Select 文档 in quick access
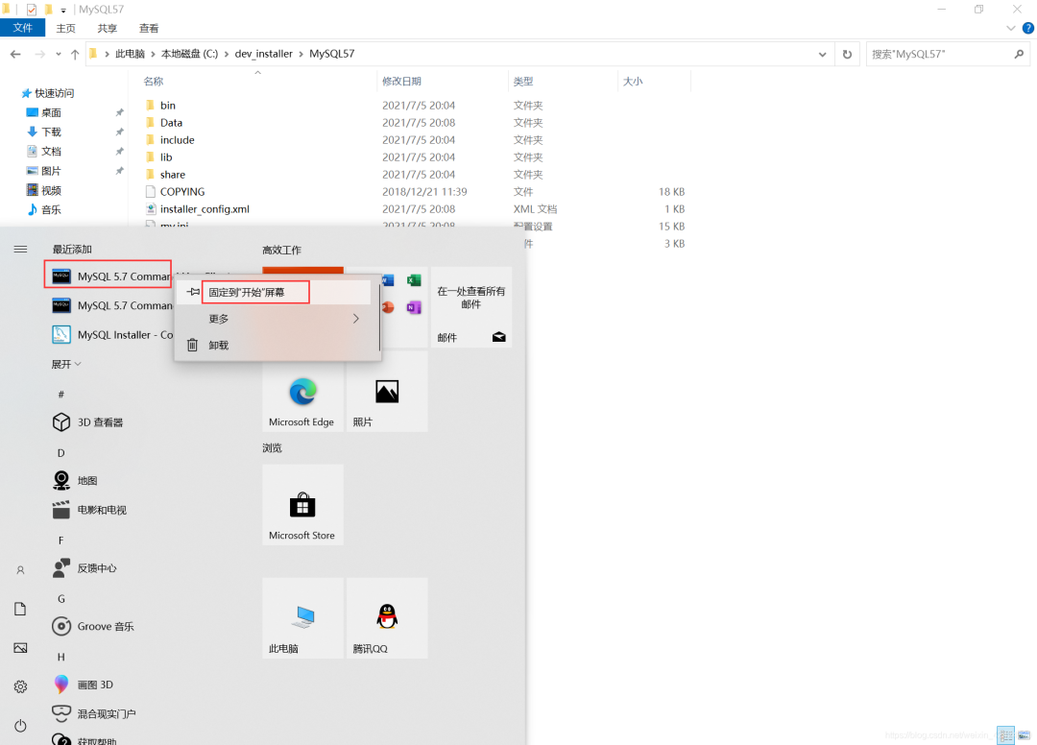Image resolution: width=1037 pixels, height=745 pixels. [51, 152]
